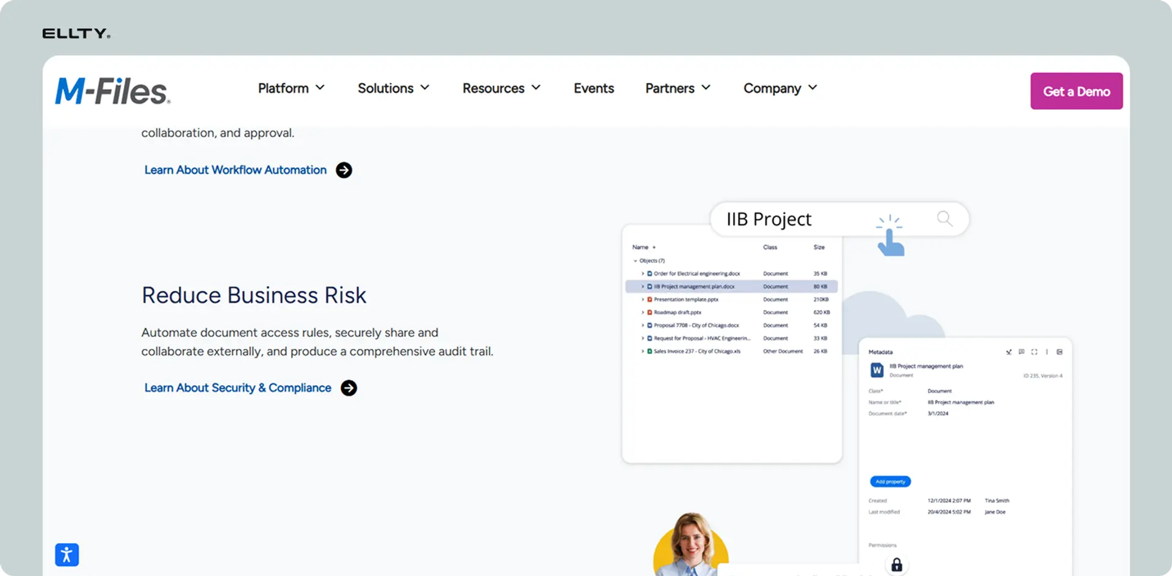Click the ELLTY logo at the top
The image size is (1172, 576).
76,34
